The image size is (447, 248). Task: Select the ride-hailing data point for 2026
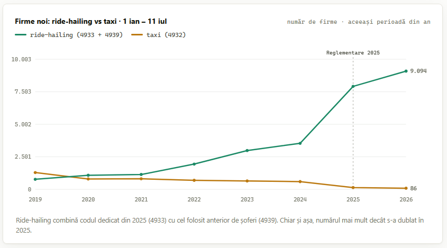[x=406, y=71]
